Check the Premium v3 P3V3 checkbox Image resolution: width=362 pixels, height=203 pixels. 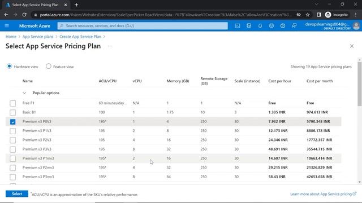pos(12,149)
